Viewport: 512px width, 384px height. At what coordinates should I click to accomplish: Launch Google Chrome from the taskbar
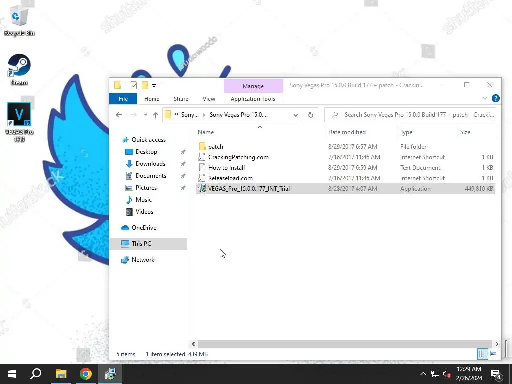[86, 374]
